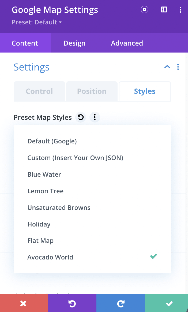
Task: Open the module header three-dot menu
Action: coord(180,10)
